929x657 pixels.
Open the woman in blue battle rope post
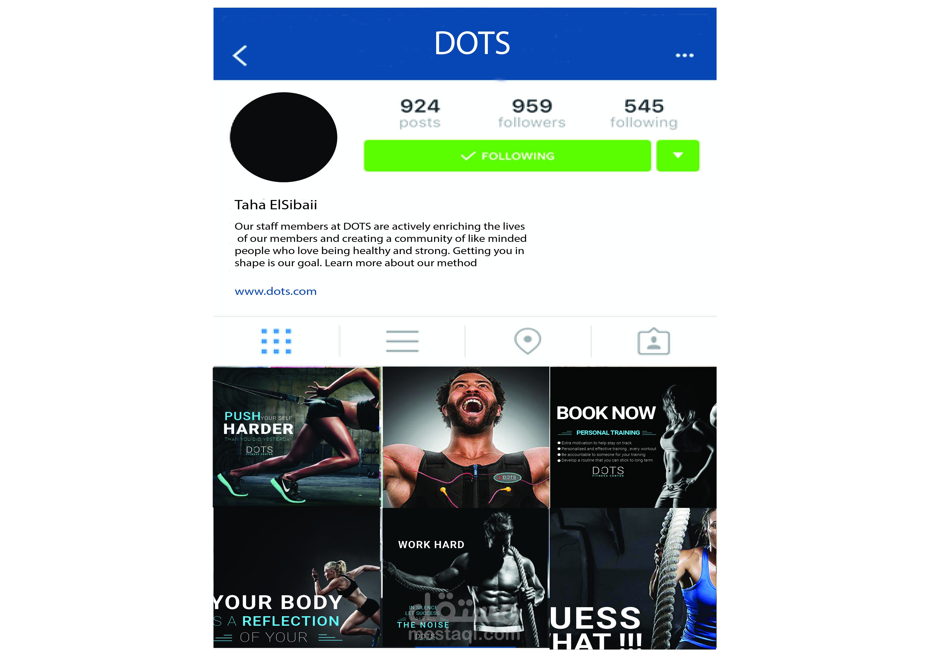[633, 579]
